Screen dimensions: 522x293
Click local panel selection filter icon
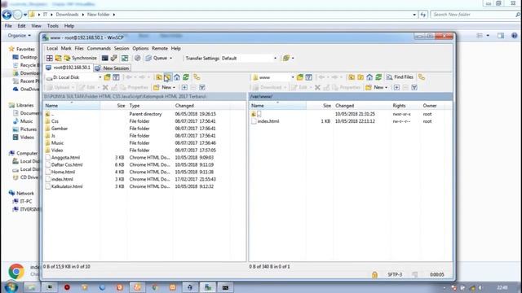pyautogui.click(x=202, y=87)
